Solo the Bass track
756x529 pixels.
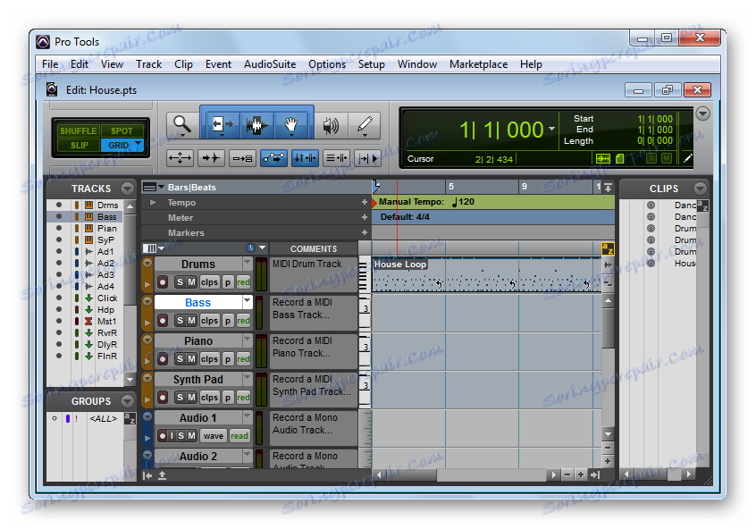coord(180,321)
